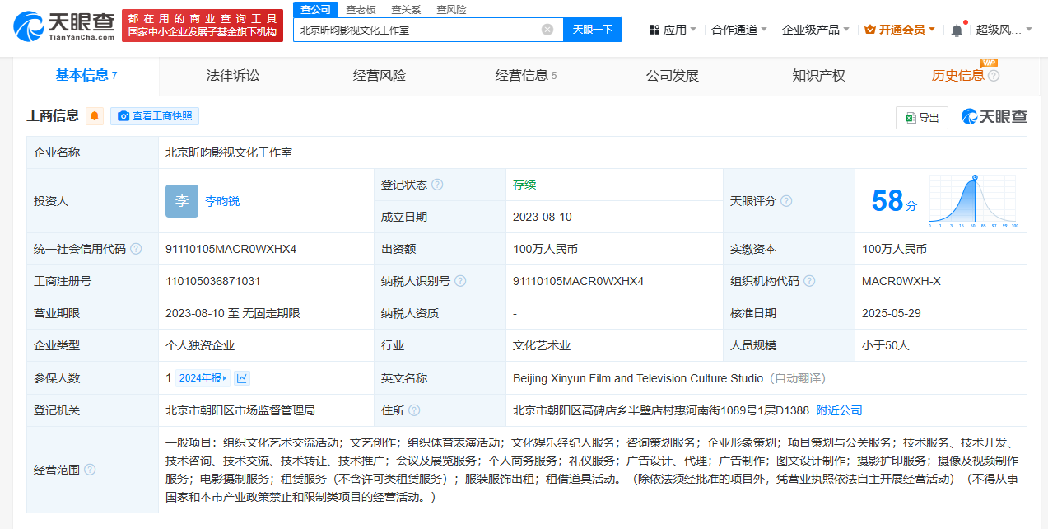The width and height of the screenshot is (1048, 529).
Task: Click help icon beside 统一社会信用代码
Action: pyautogui.click(x=136, y=249)
